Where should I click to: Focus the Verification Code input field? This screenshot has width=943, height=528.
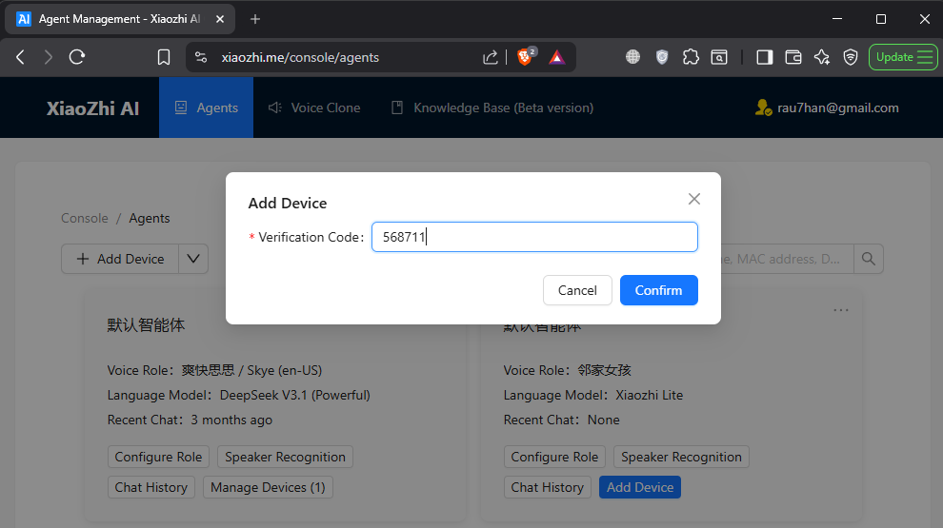534,237
